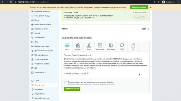This screenshot has height=101, width=181.
Task: Dismiss the phone number notification banner
Action: coord(150,7)
